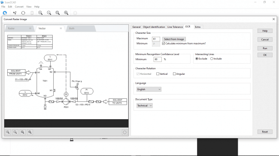Click the zoom window icon below the preview
This screenshot has height=156, width=279.
click(x=22, y=132)
